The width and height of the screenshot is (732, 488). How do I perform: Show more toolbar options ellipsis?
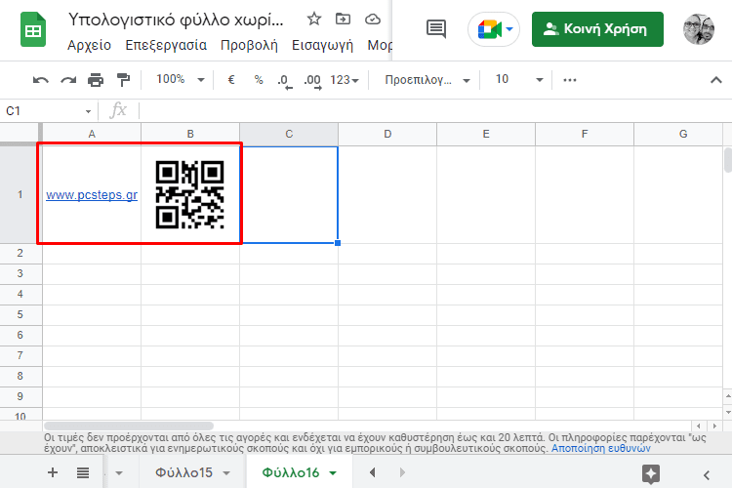coord(570,80)
